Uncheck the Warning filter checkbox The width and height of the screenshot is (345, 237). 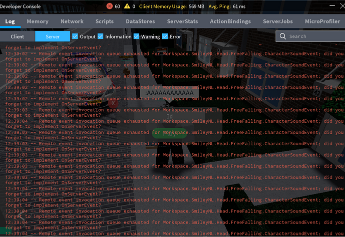click(x=136, y=36)
